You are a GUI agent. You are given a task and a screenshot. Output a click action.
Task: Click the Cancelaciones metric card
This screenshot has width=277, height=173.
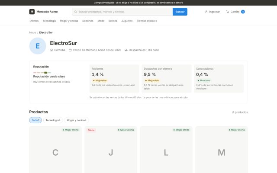(219, 79)
